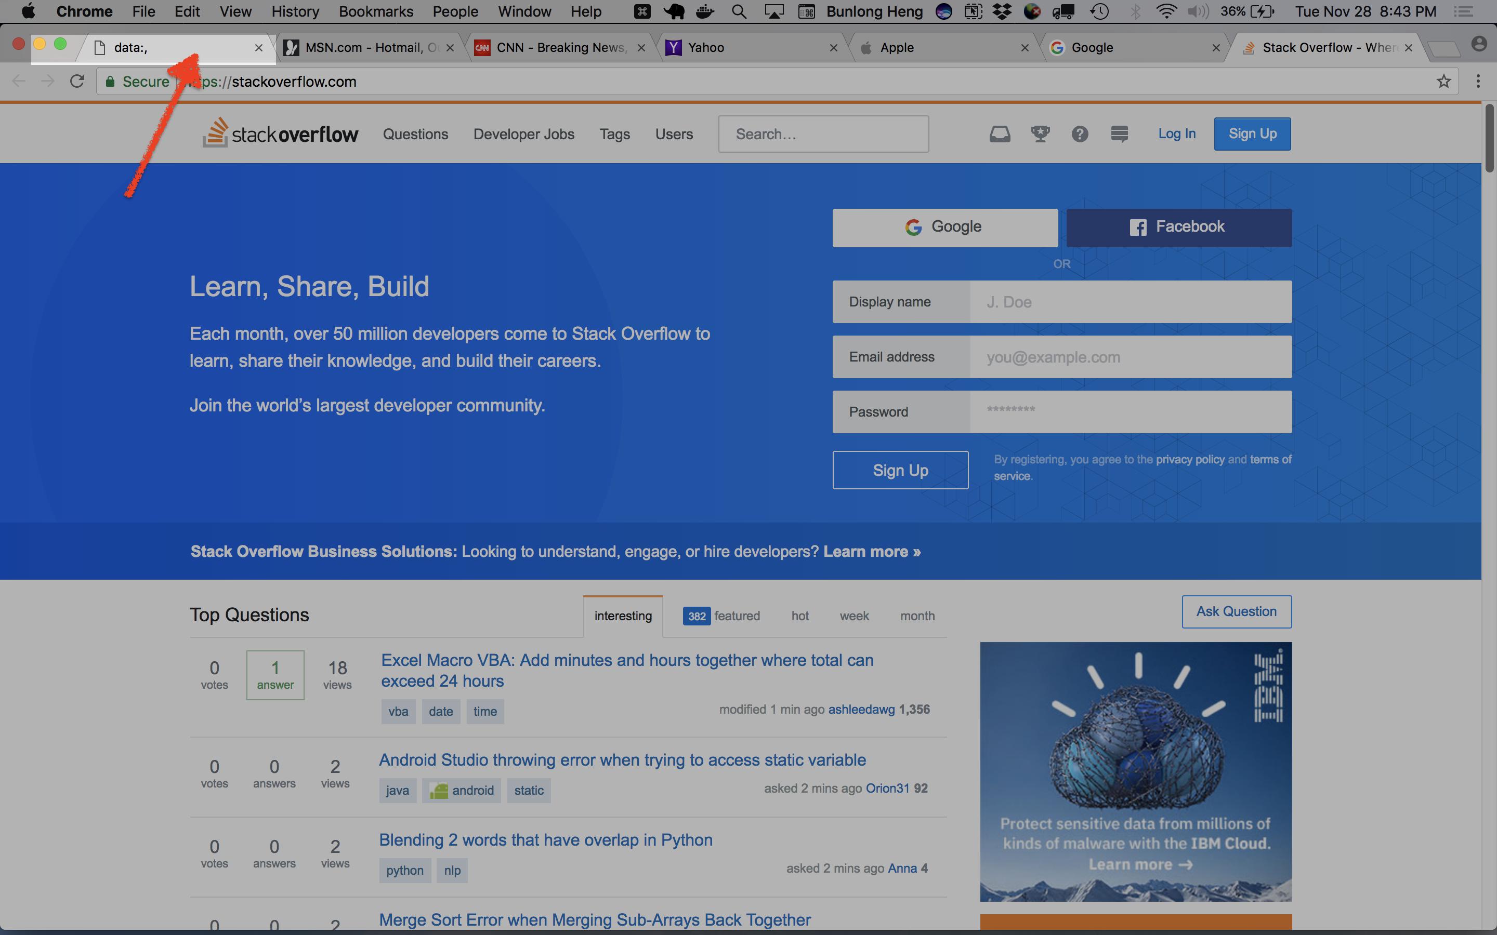The width and height of the screenshot is (1497, 935).
Task: Open the help question-mark icon
Action: coord(1080,133)
